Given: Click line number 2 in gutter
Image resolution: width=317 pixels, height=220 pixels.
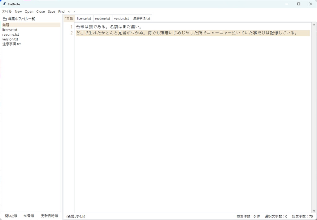Looking at the screenshot, I should point(72,33).
